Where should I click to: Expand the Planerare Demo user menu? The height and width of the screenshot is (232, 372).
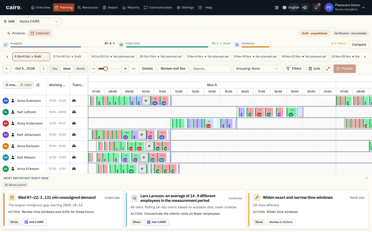(x=345, y=7)
